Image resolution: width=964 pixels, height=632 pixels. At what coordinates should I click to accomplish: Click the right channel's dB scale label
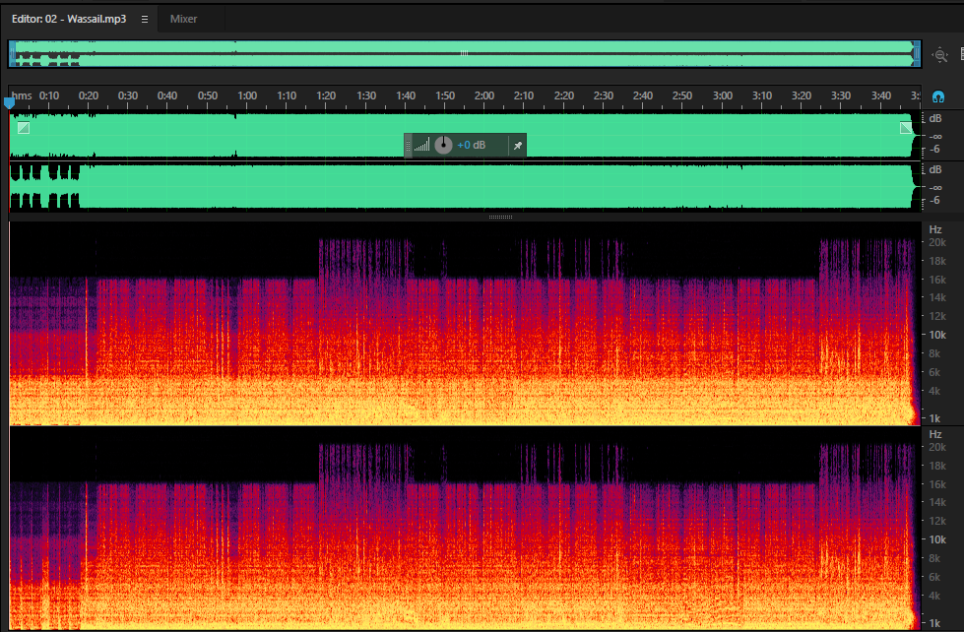tap(935, 169)
